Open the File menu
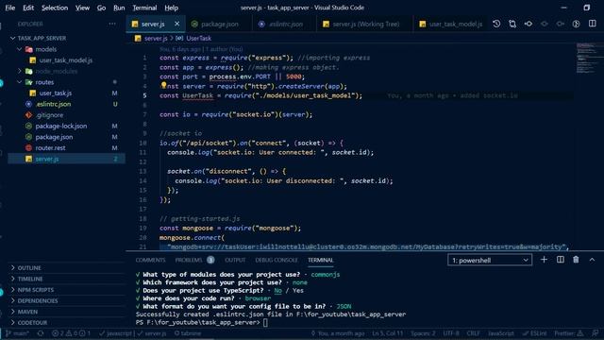 (10, 8)
